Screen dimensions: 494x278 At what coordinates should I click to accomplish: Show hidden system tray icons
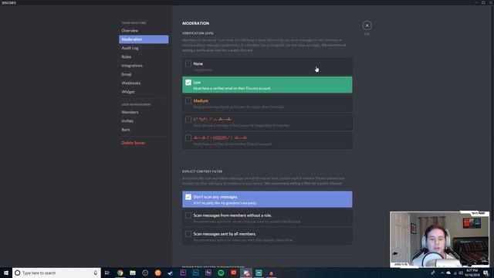(x=442, y=273)
